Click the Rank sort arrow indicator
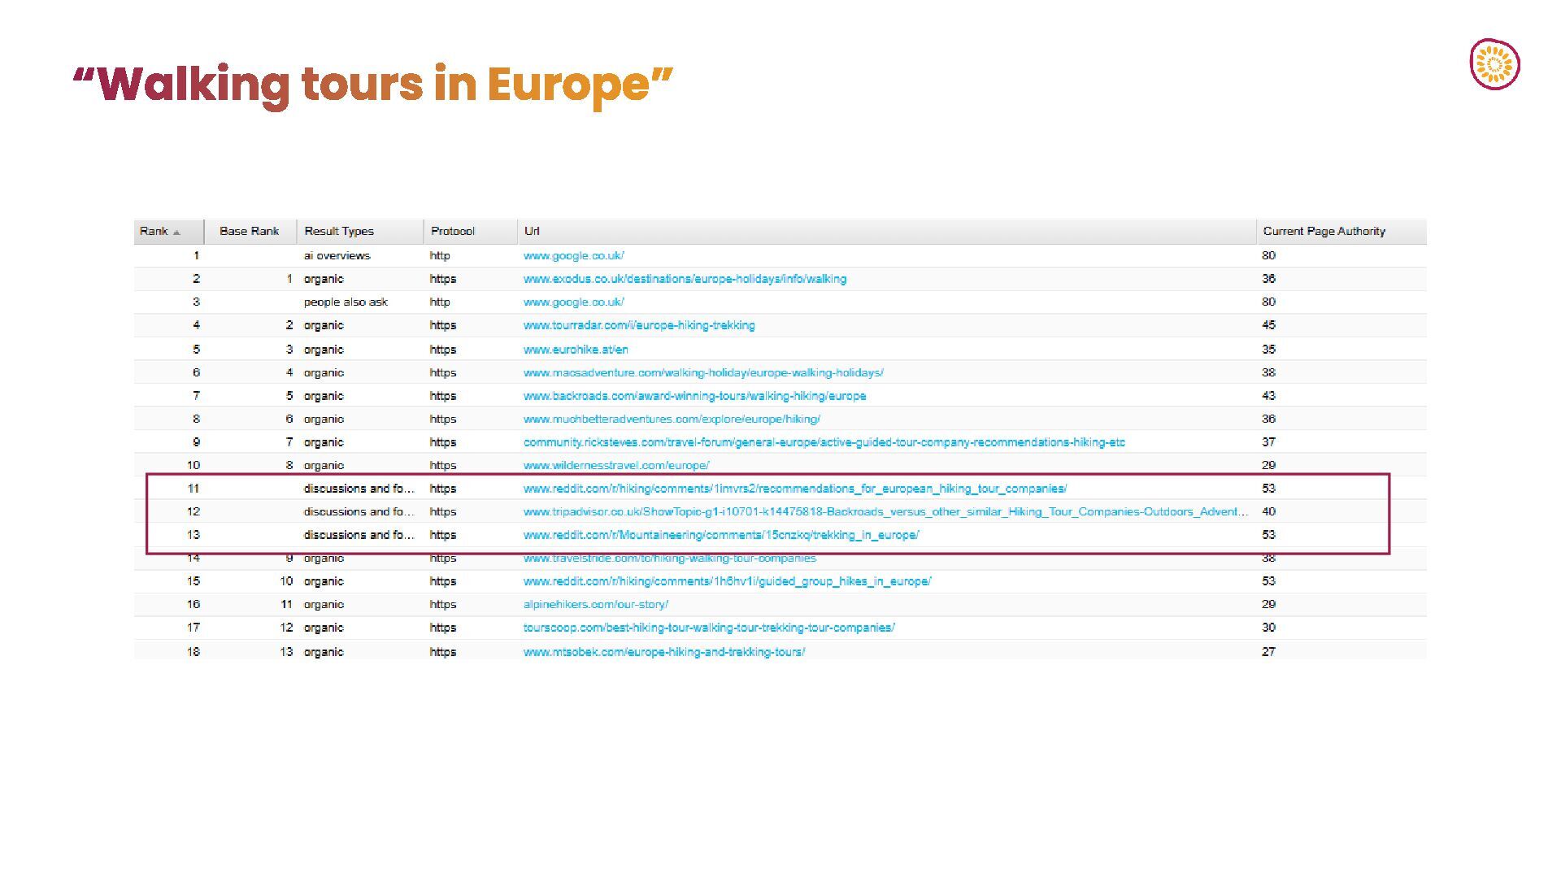The height and width of the screenshot is (878, 1561). click(x=176, y=233)
